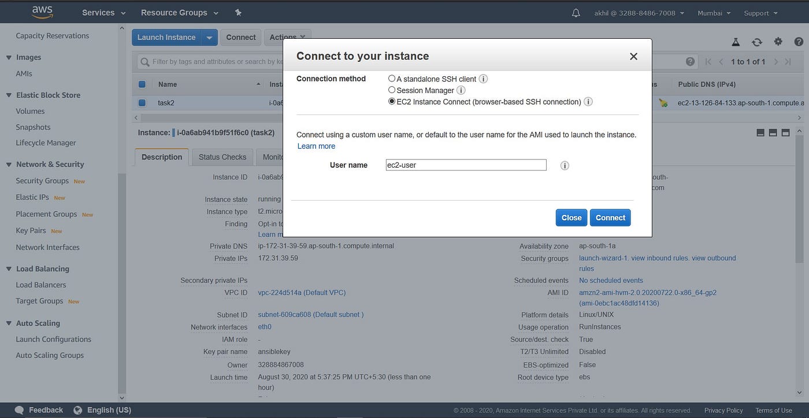Click info icon next to User name field
The image size is (809, 418).
[x=565, y=165]
